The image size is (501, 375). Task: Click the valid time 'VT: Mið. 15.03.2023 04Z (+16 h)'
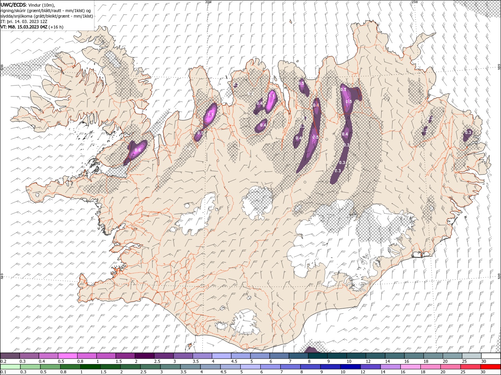[x=32, y=27]
